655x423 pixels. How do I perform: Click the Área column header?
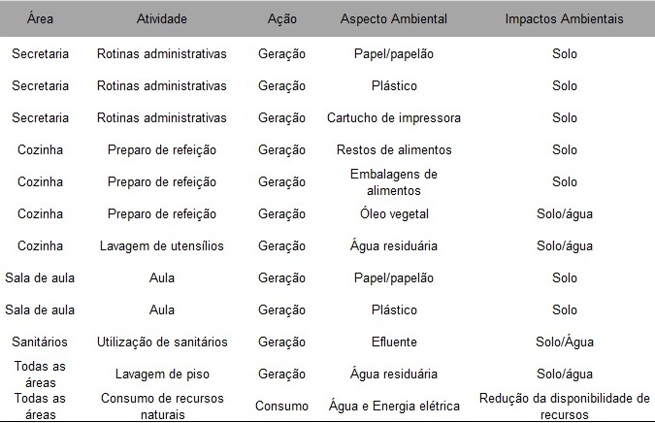coord(40,18)
